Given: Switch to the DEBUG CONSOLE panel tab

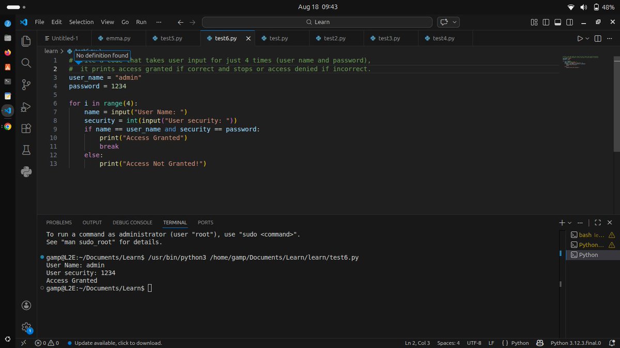Looking at the screenshot, I should (132, 223).
